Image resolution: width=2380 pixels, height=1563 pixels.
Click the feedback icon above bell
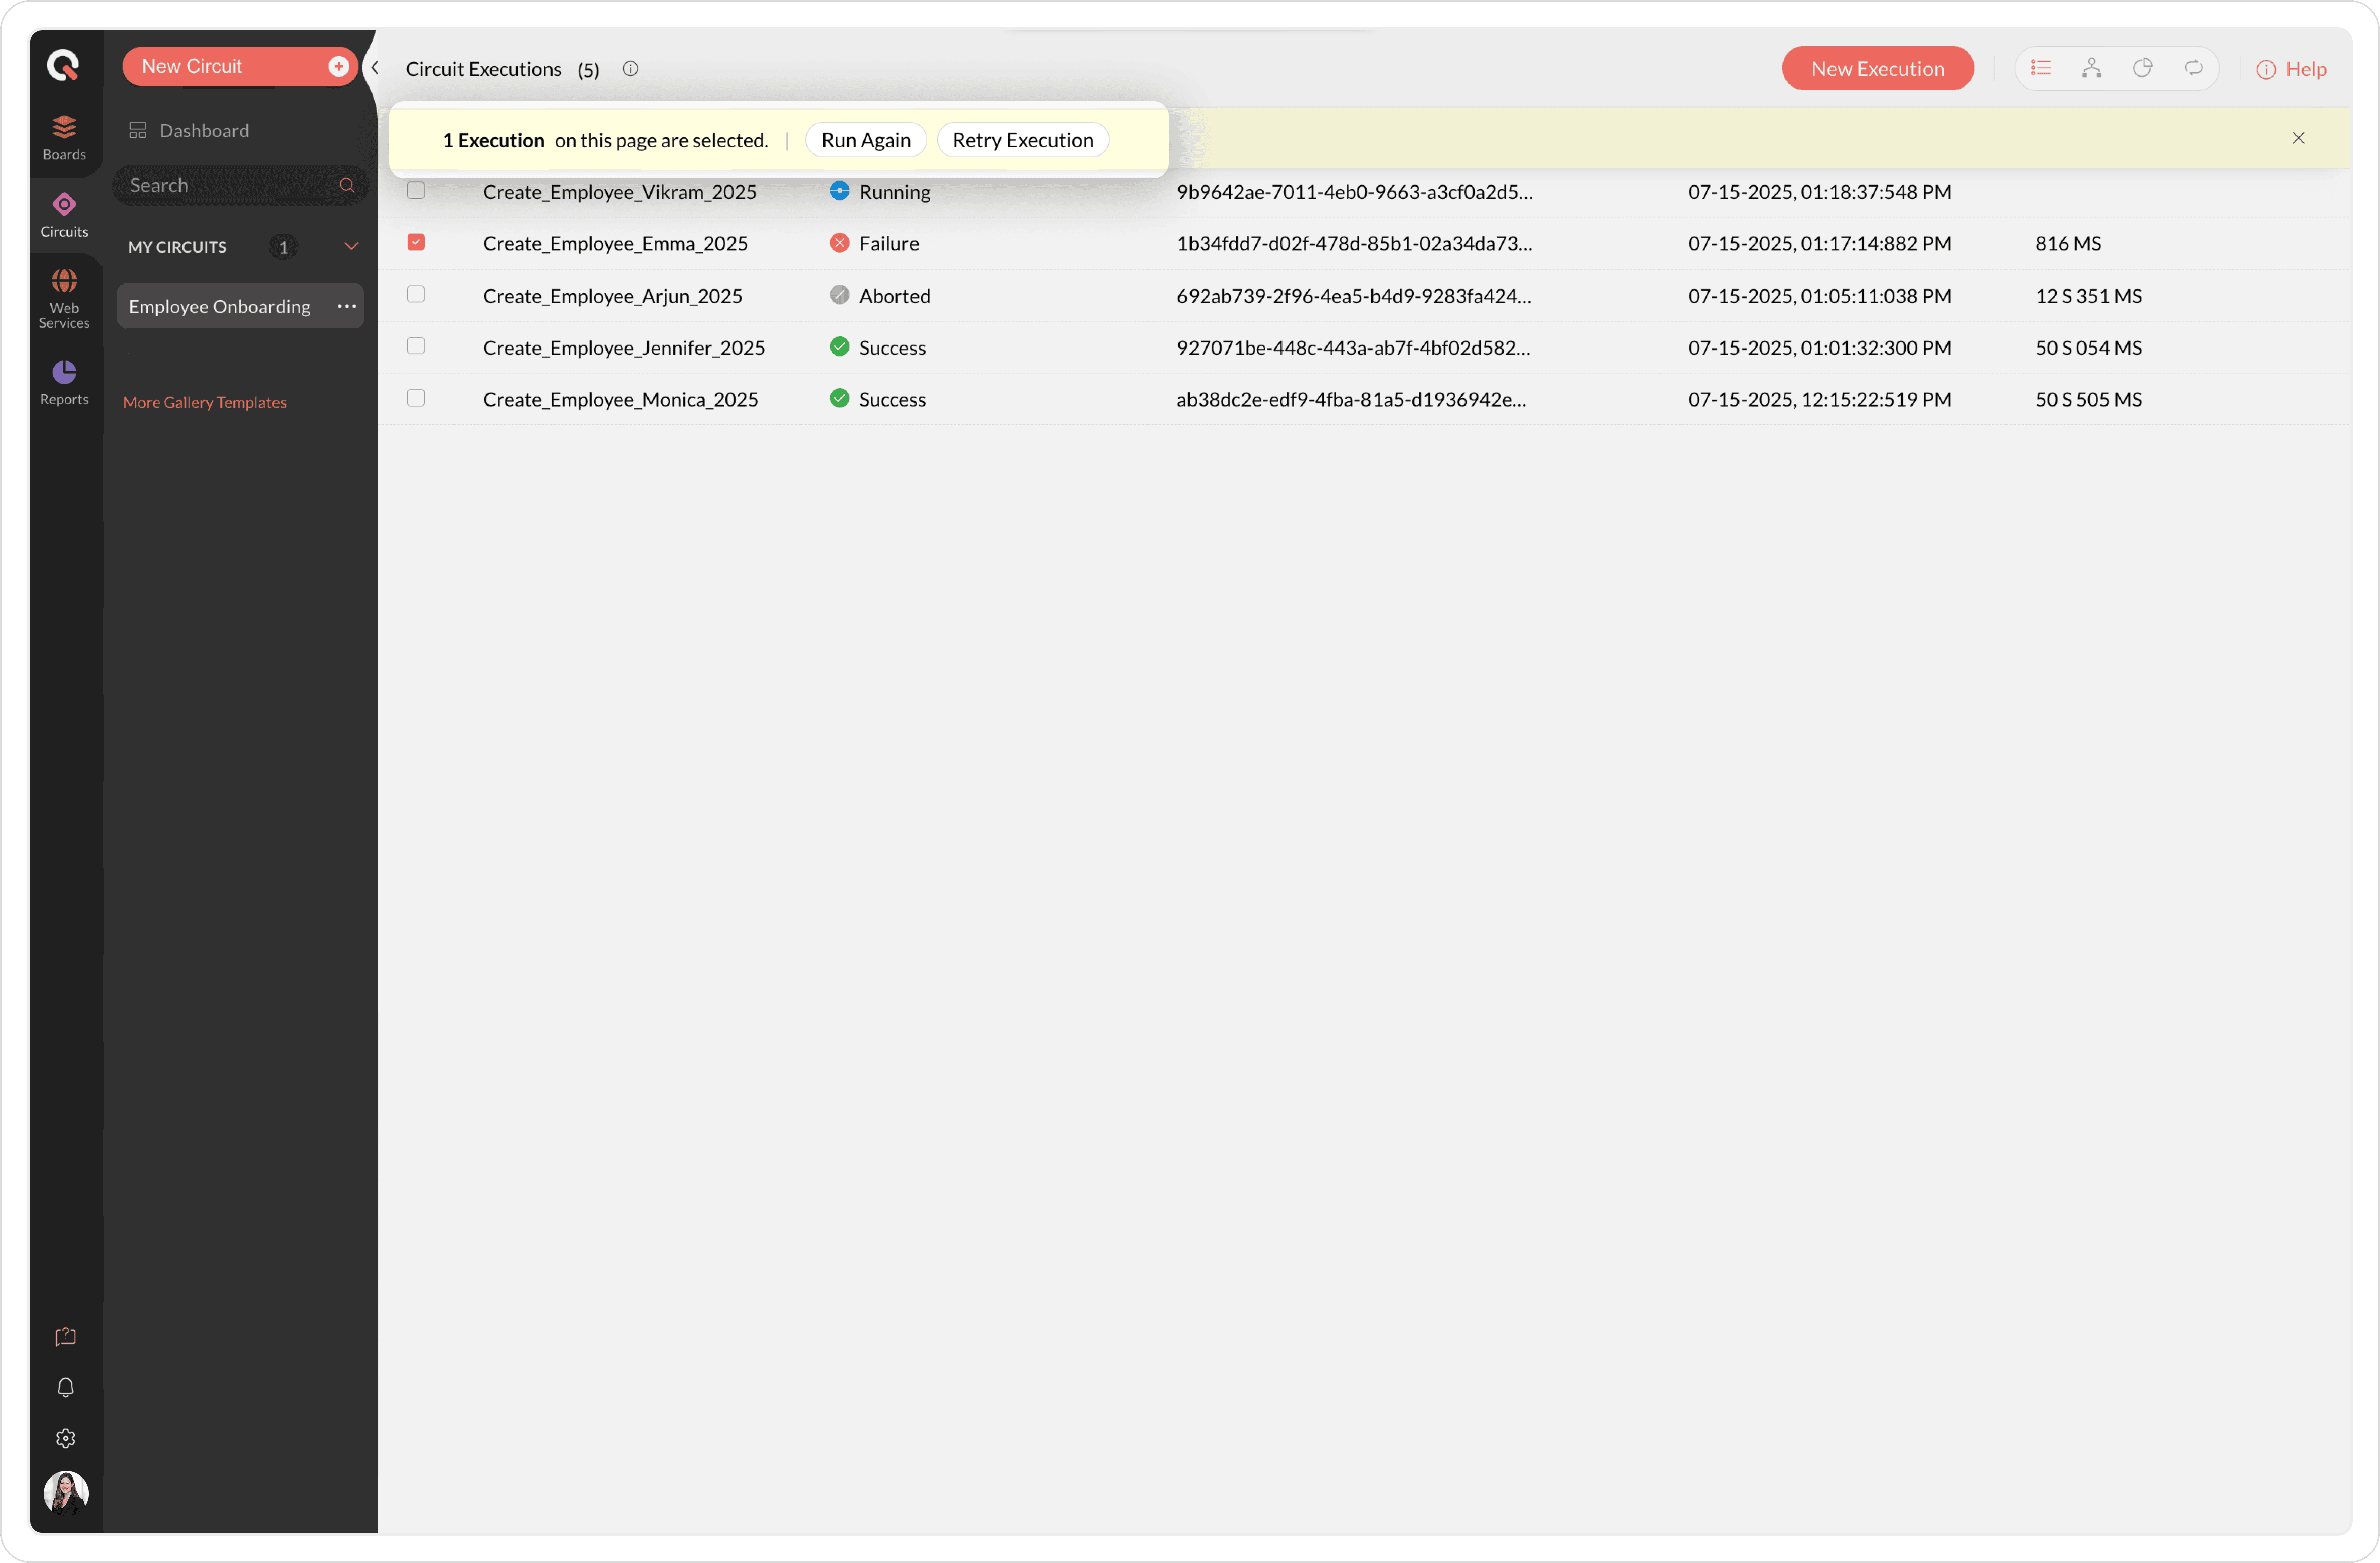tap(66, 1336)
